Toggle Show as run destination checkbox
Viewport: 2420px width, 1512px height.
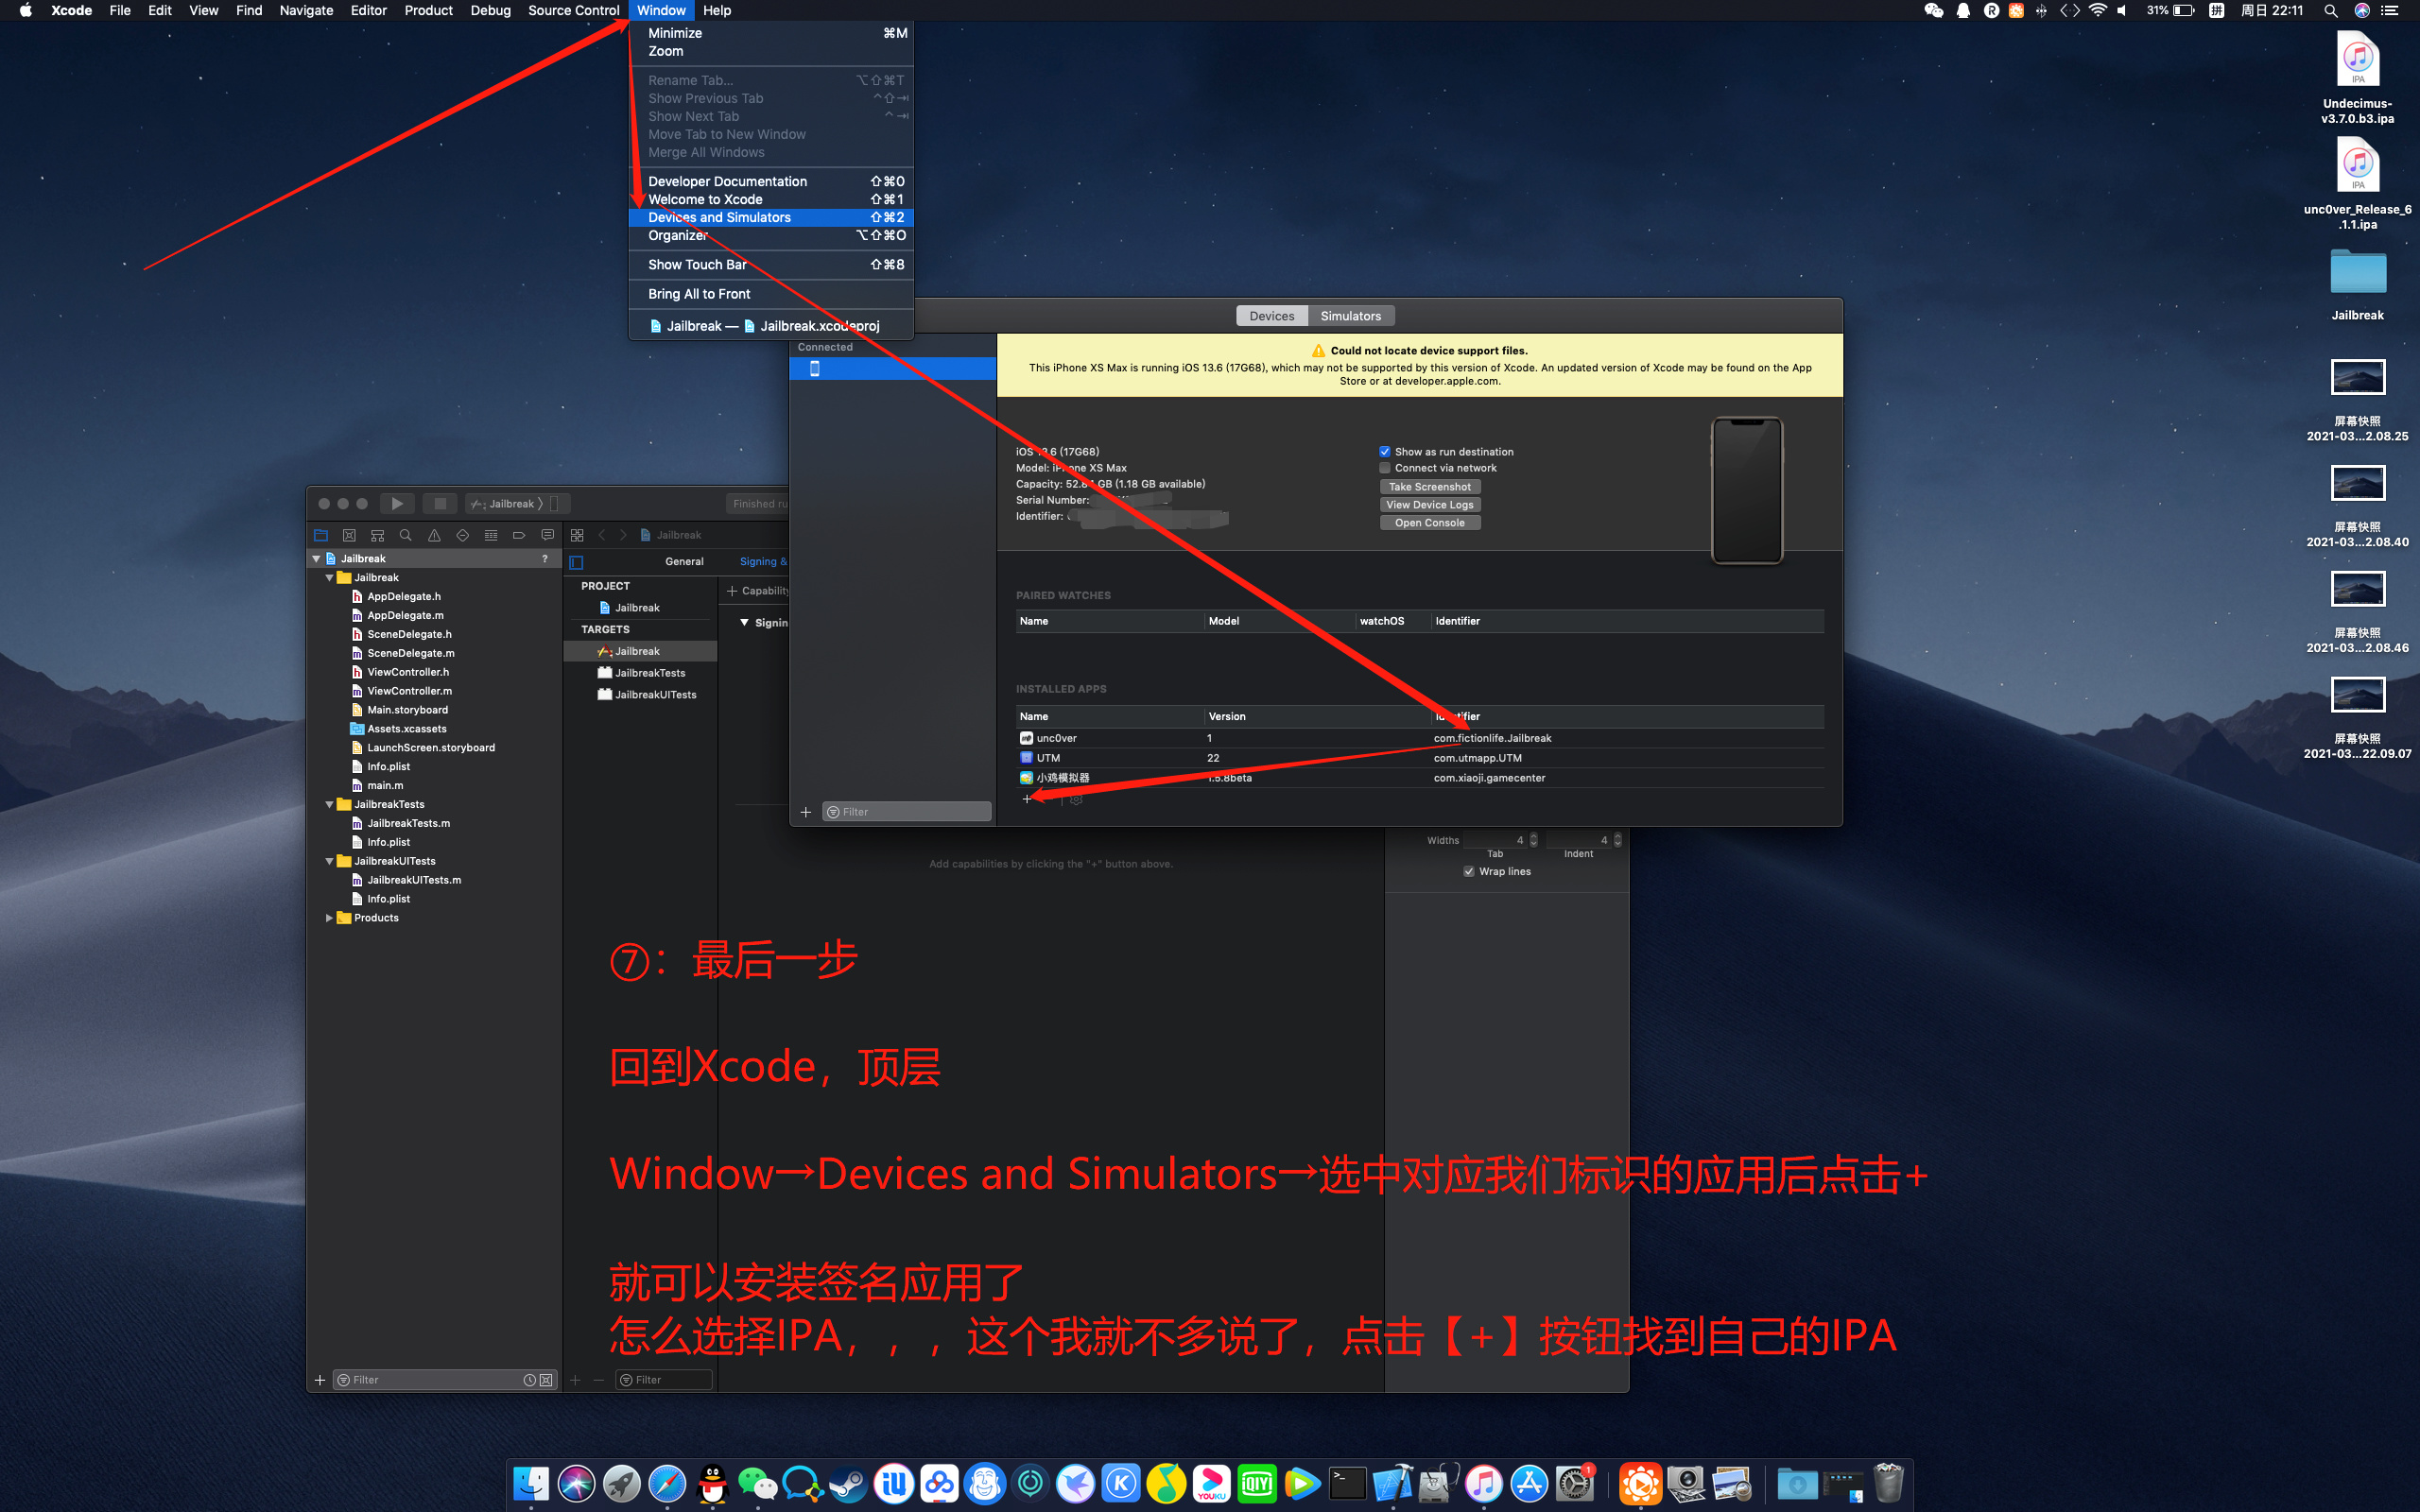(x=1382, y=451)
